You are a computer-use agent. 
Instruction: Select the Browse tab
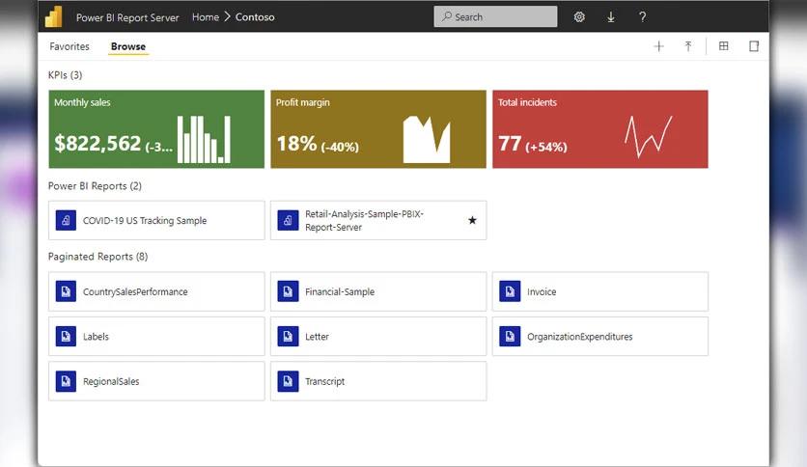[128, 46]
